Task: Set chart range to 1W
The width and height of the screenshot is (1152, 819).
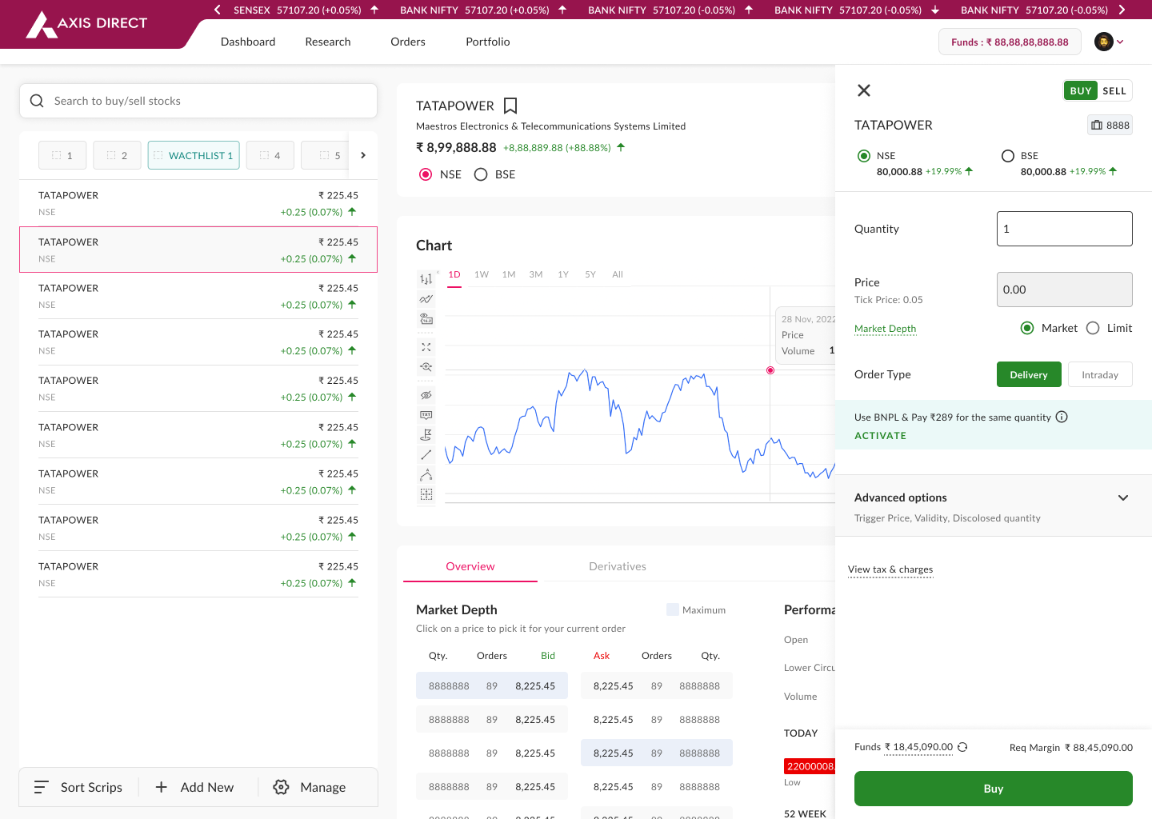Action: (482, 274)
